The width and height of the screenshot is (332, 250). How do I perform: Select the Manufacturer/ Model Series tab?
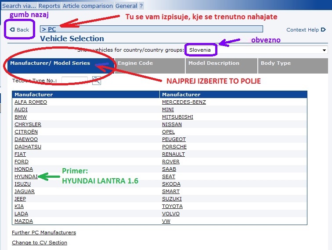tap(61, 66)
